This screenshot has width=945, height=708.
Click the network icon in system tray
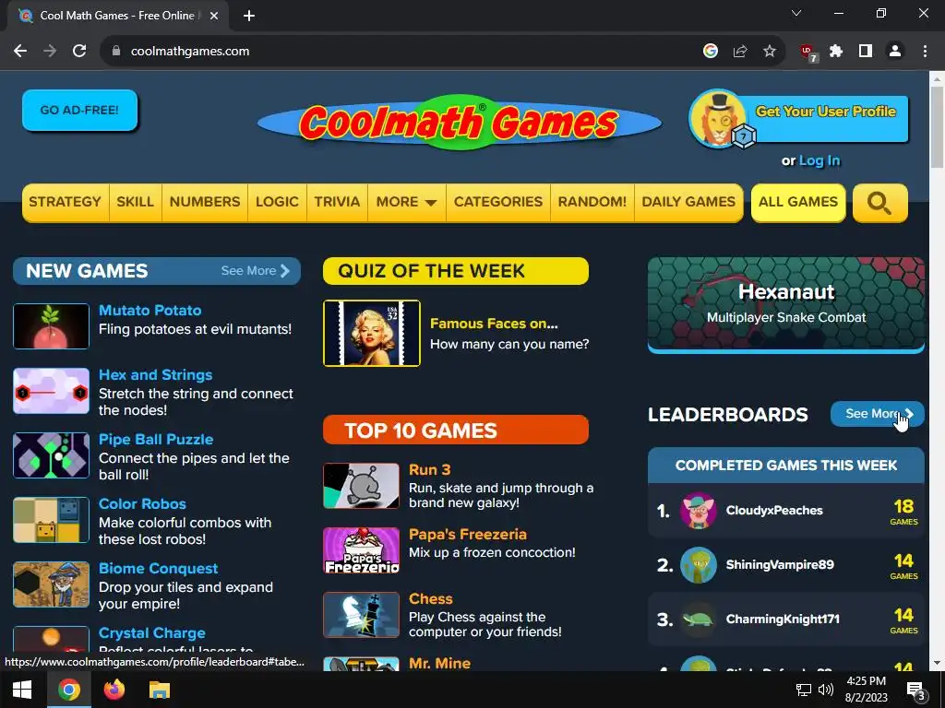[x=804, y=690]
